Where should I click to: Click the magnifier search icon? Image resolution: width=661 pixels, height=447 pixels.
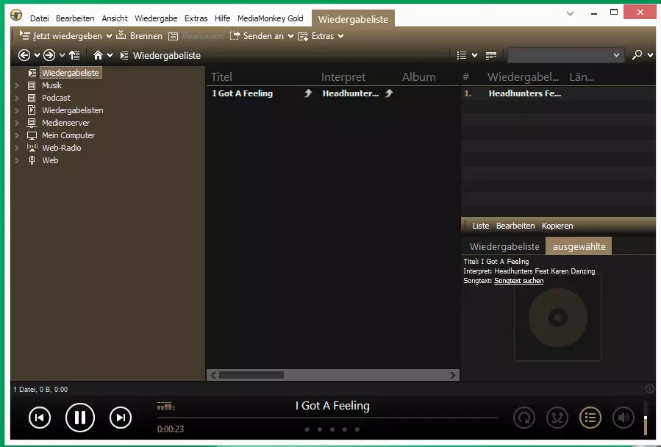pyautogui.click(x=637, y=55)
